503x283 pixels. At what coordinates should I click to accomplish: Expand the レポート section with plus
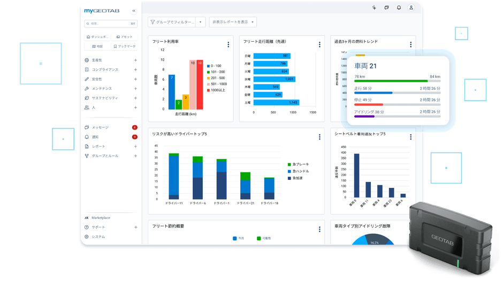click(x=135, y=146)
